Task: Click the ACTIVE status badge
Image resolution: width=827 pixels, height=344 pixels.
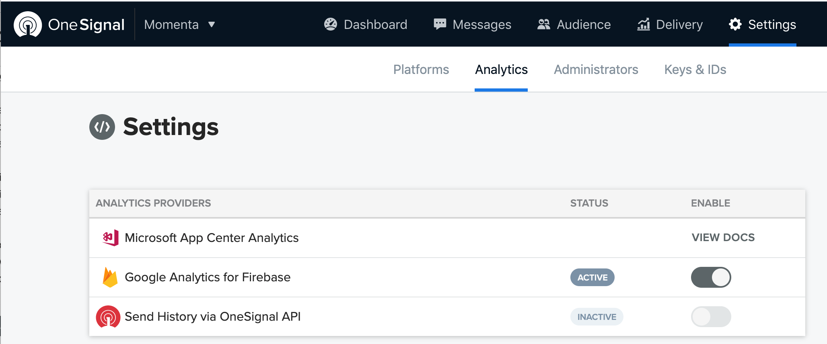Action: click(x=592, y=277)
